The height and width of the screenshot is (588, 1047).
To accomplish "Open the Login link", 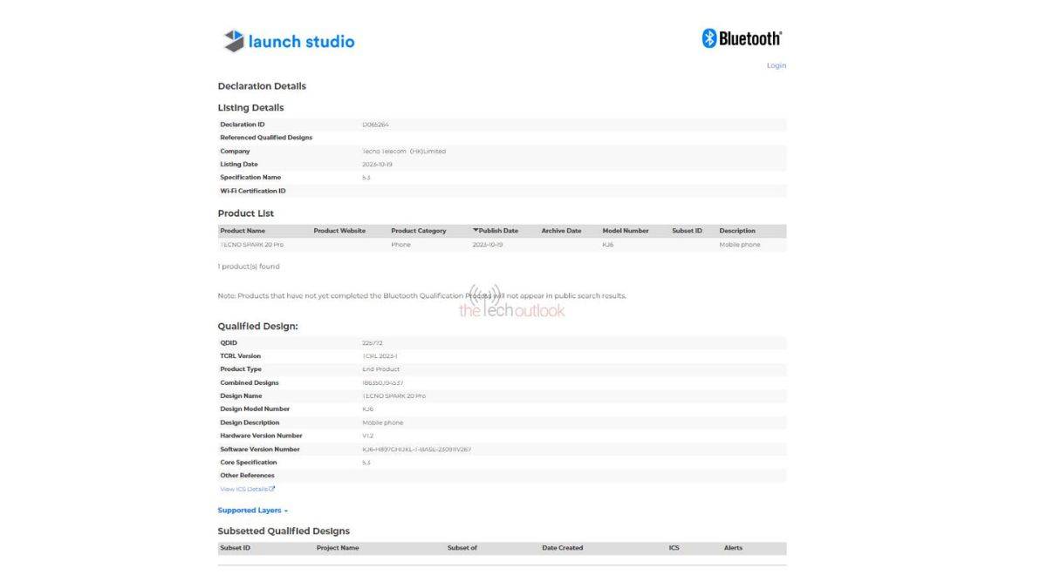I will coord(776,65).
